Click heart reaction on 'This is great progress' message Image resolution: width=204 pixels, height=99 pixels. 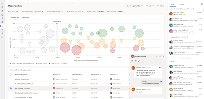160,67
